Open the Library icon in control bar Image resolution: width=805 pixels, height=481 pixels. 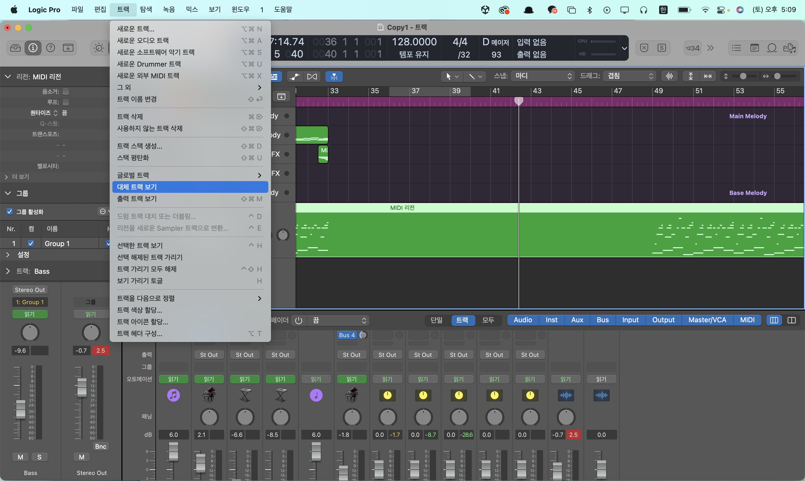tap(15, 48)
